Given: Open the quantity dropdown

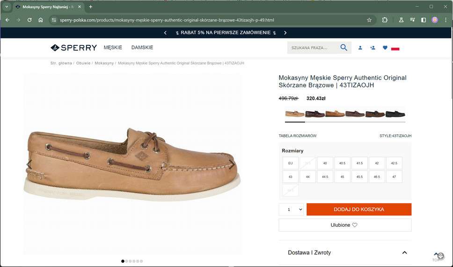Looking at the screenshot, I should [x=292, y=209].
